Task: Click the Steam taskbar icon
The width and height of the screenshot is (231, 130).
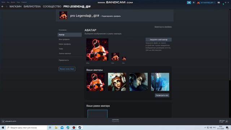Action: point(80,127)
